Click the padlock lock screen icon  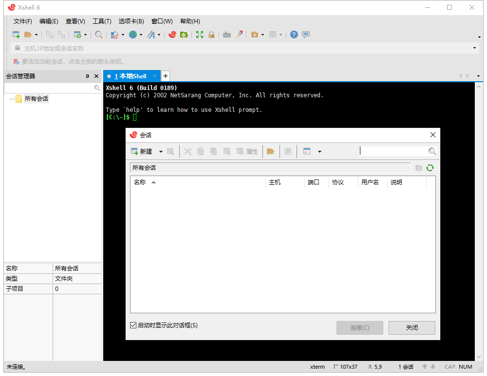[211, 35]
